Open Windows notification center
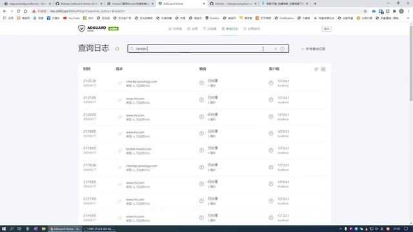The height and width of the screenshot is (232, 413). tap(406, 229)
